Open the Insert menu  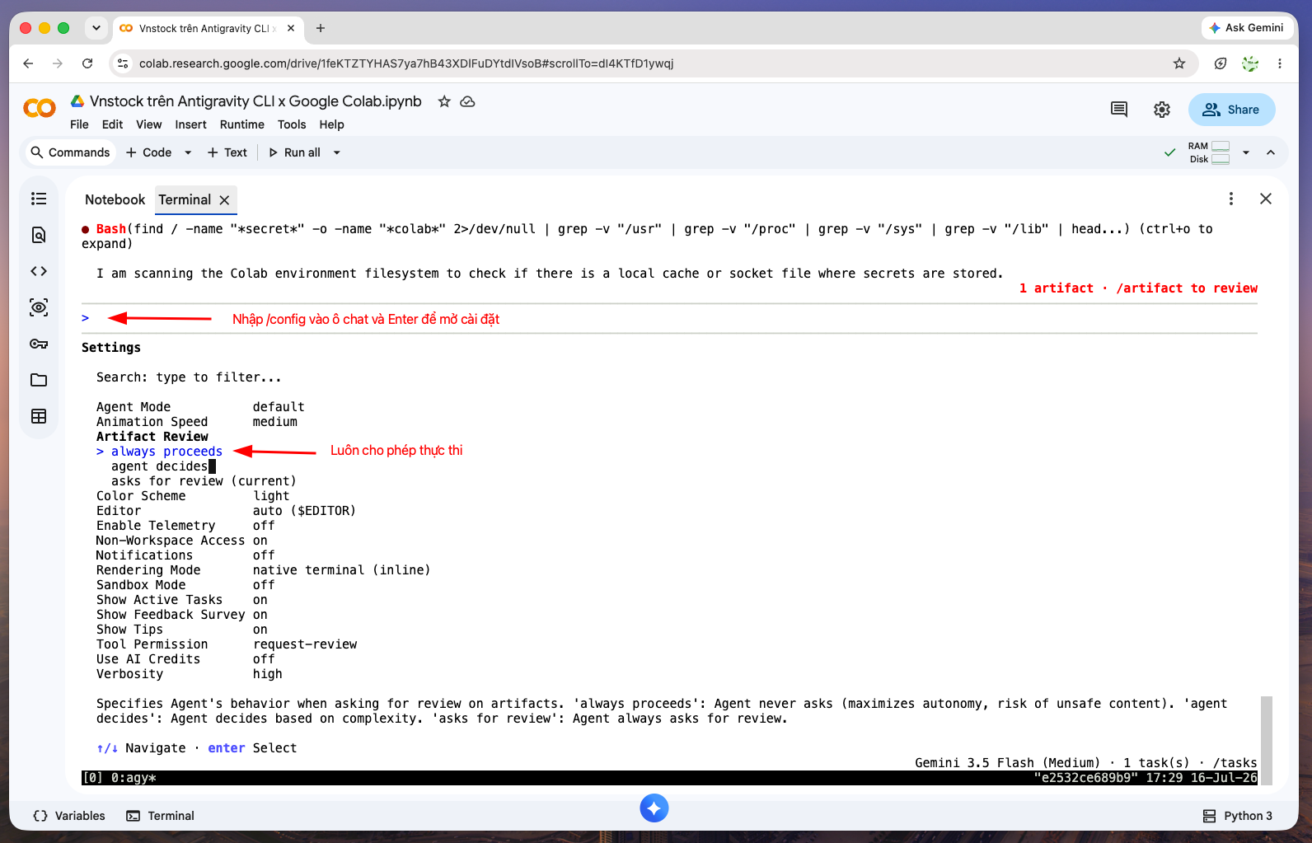point(190,124)
